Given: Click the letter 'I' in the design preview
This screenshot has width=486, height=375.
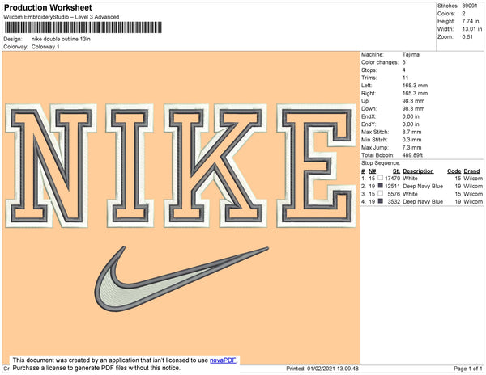Looking at the screenshot, I should 130,166.
